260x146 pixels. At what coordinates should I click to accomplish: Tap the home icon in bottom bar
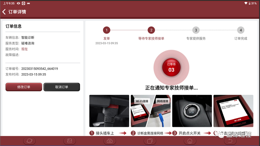pyautogui.click(x=190, y=141)
